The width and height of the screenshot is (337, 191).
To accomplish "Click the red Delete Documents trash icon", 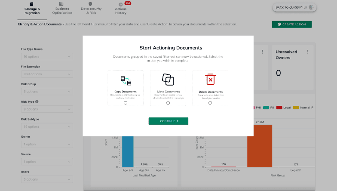I will [x=210, y=80].
